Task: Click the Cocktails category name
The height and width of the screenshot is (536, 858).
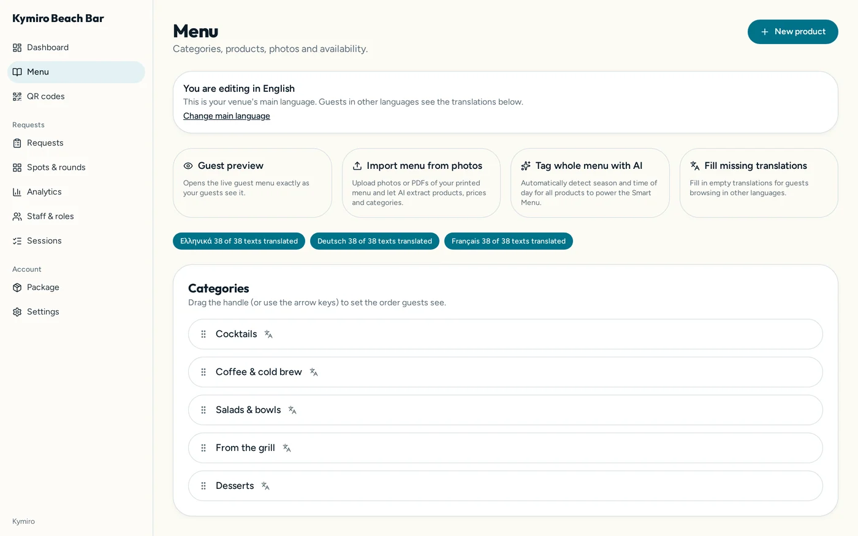Action: [x=237, y=334]
